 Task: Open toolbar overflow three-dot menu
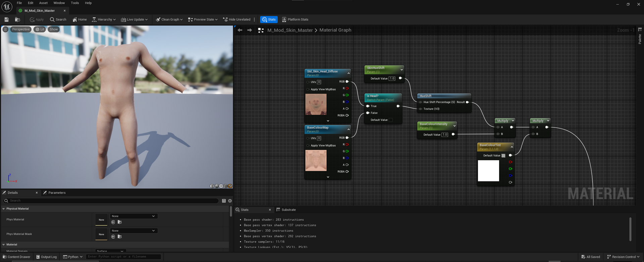[x=254, y=19]
